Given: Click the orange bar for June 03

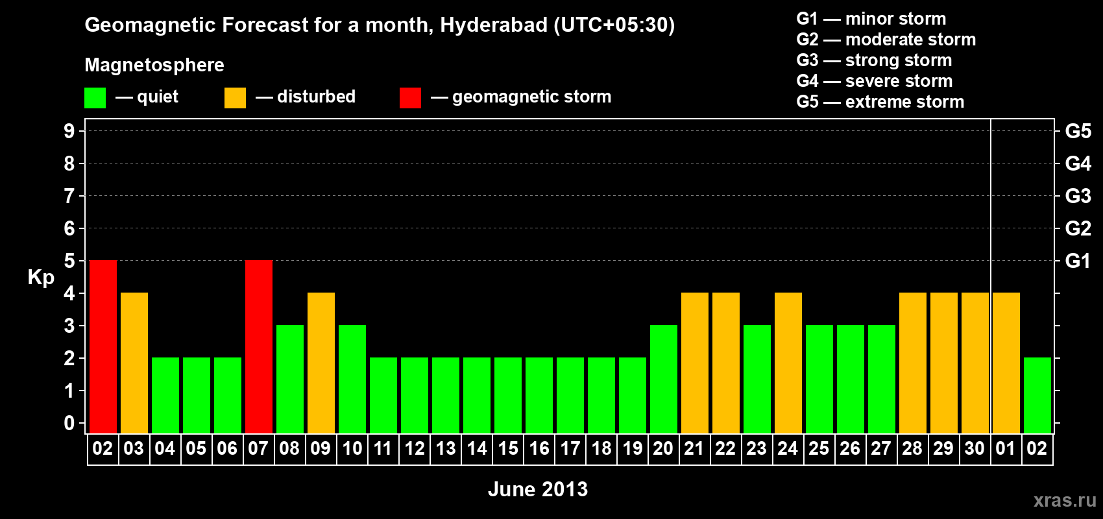Looking at the screenshot, I should point(134,363).
